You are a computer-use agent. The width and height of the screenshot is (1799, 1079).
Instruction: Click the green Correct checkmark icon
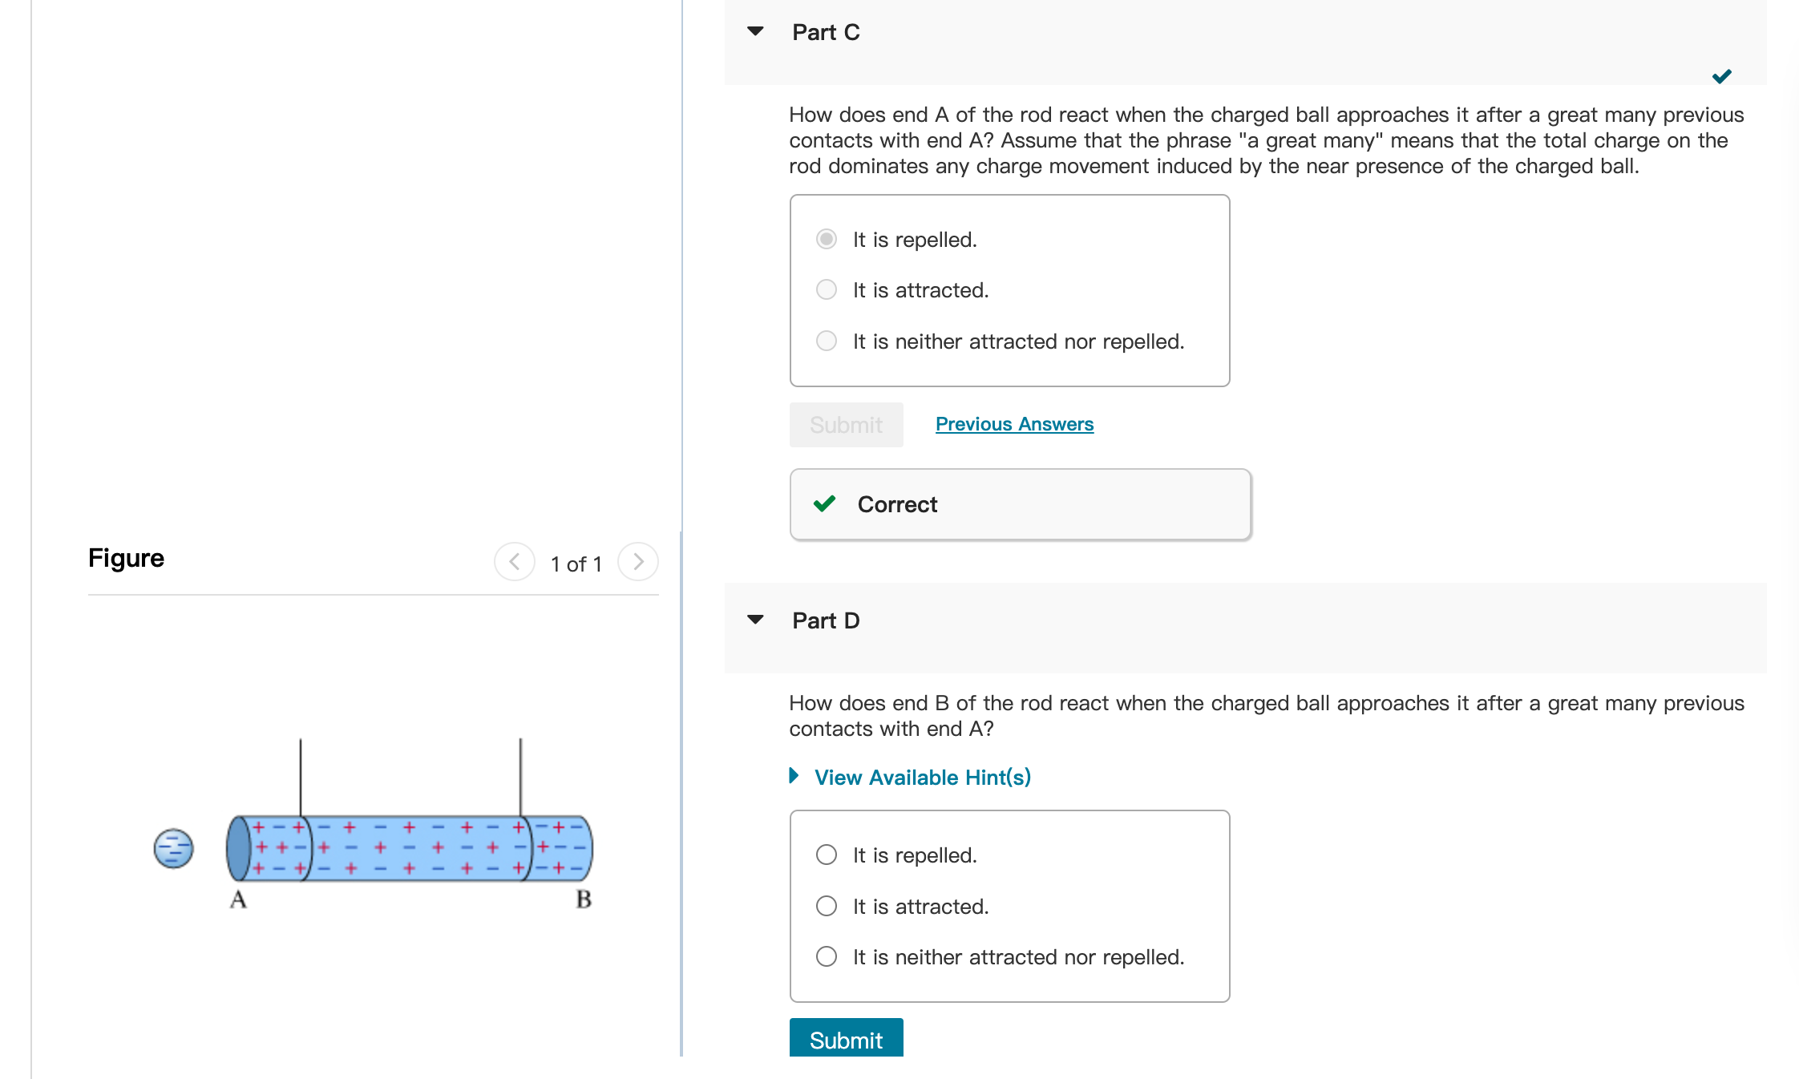824,504
